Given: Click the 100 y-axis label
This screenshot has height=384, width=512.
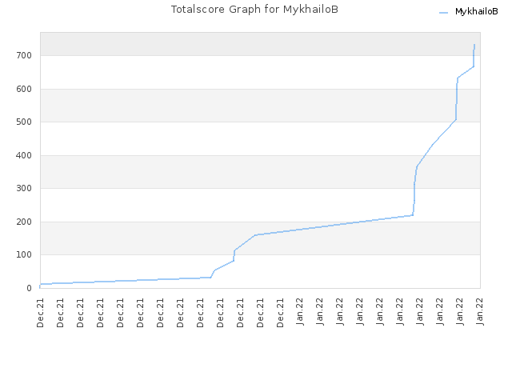Looking at the screenshot, I should point(24,254).
